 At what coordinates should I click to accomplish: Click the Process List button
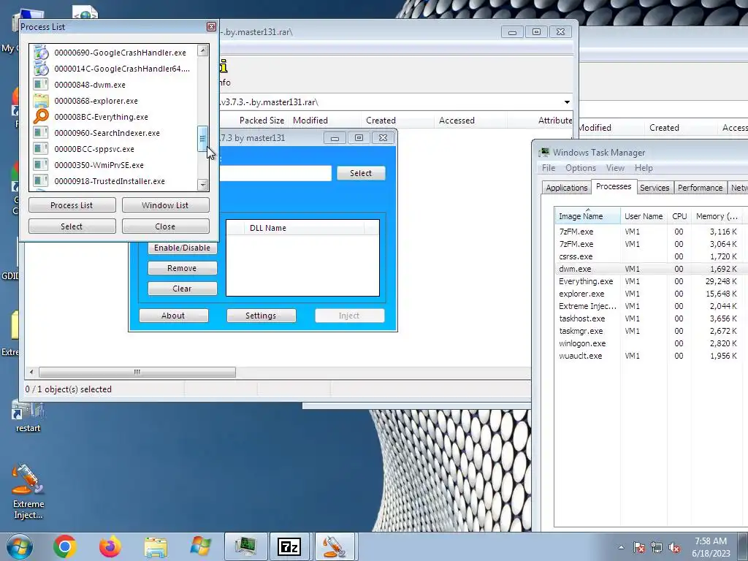coord(72,205)
